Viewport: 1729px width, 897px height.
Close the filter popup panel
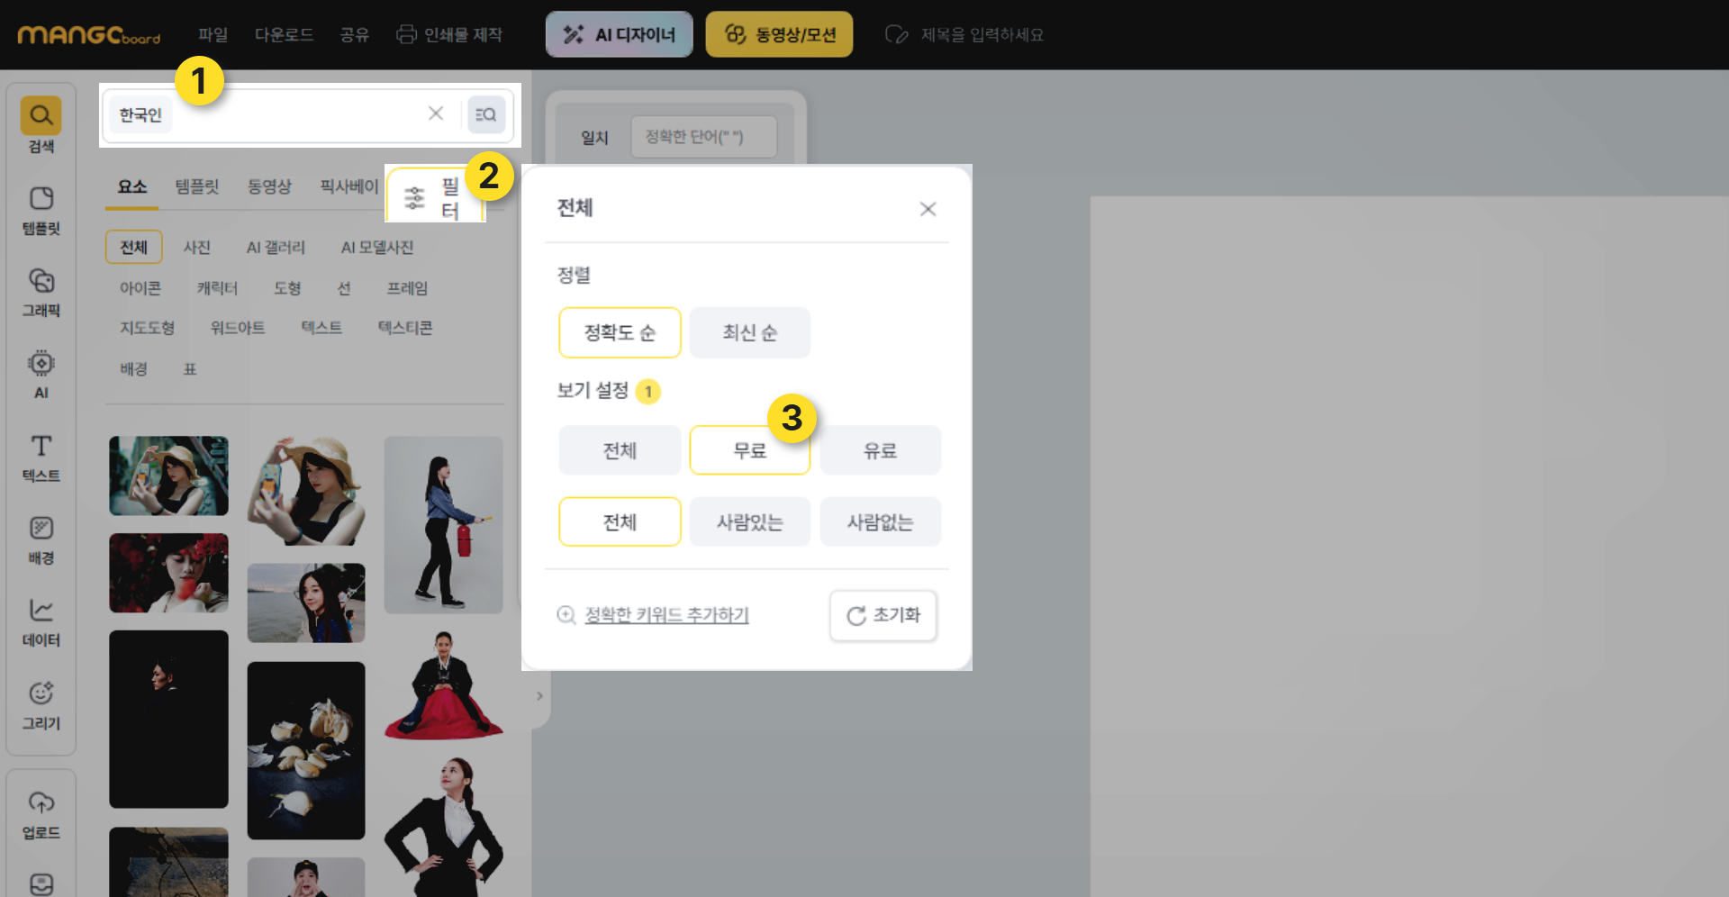tap(928, 209)
